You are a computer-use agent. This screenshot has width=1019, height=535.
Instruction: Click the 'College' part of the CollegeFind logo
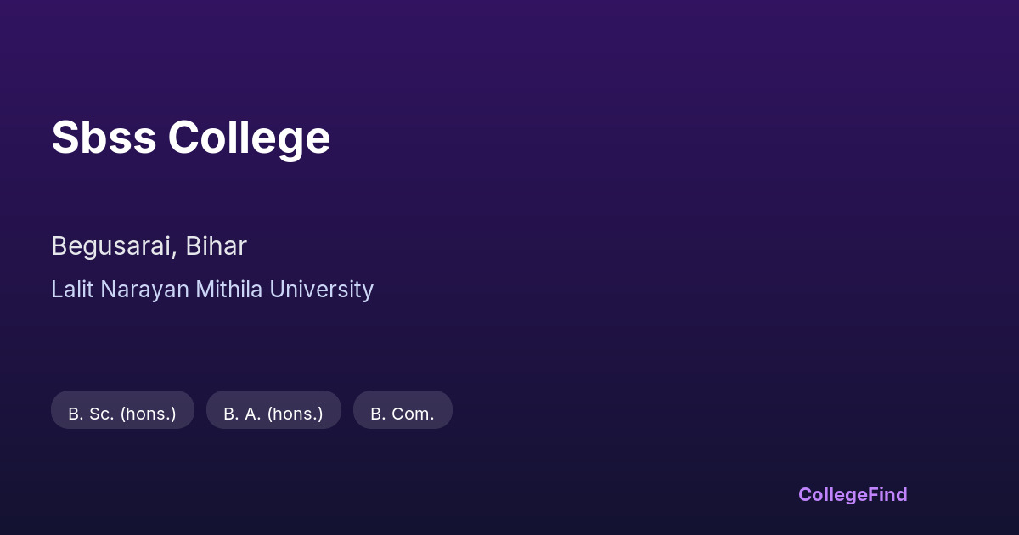point(832,494)
